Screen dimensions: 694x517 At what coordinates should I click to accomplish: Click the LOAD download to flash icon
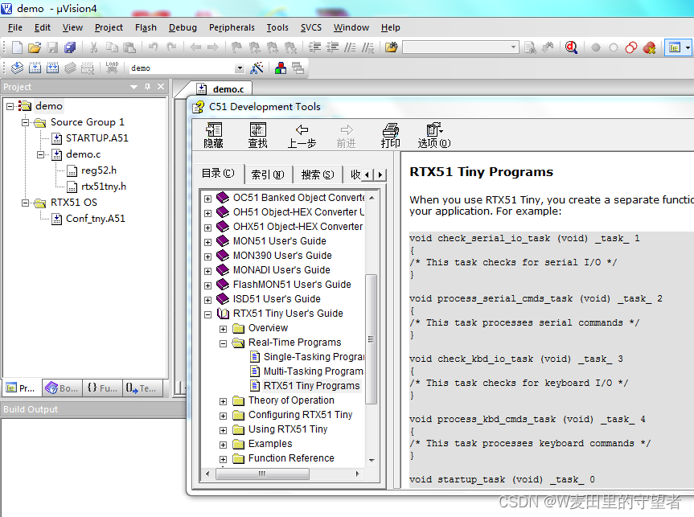click(x=112, y=68)
